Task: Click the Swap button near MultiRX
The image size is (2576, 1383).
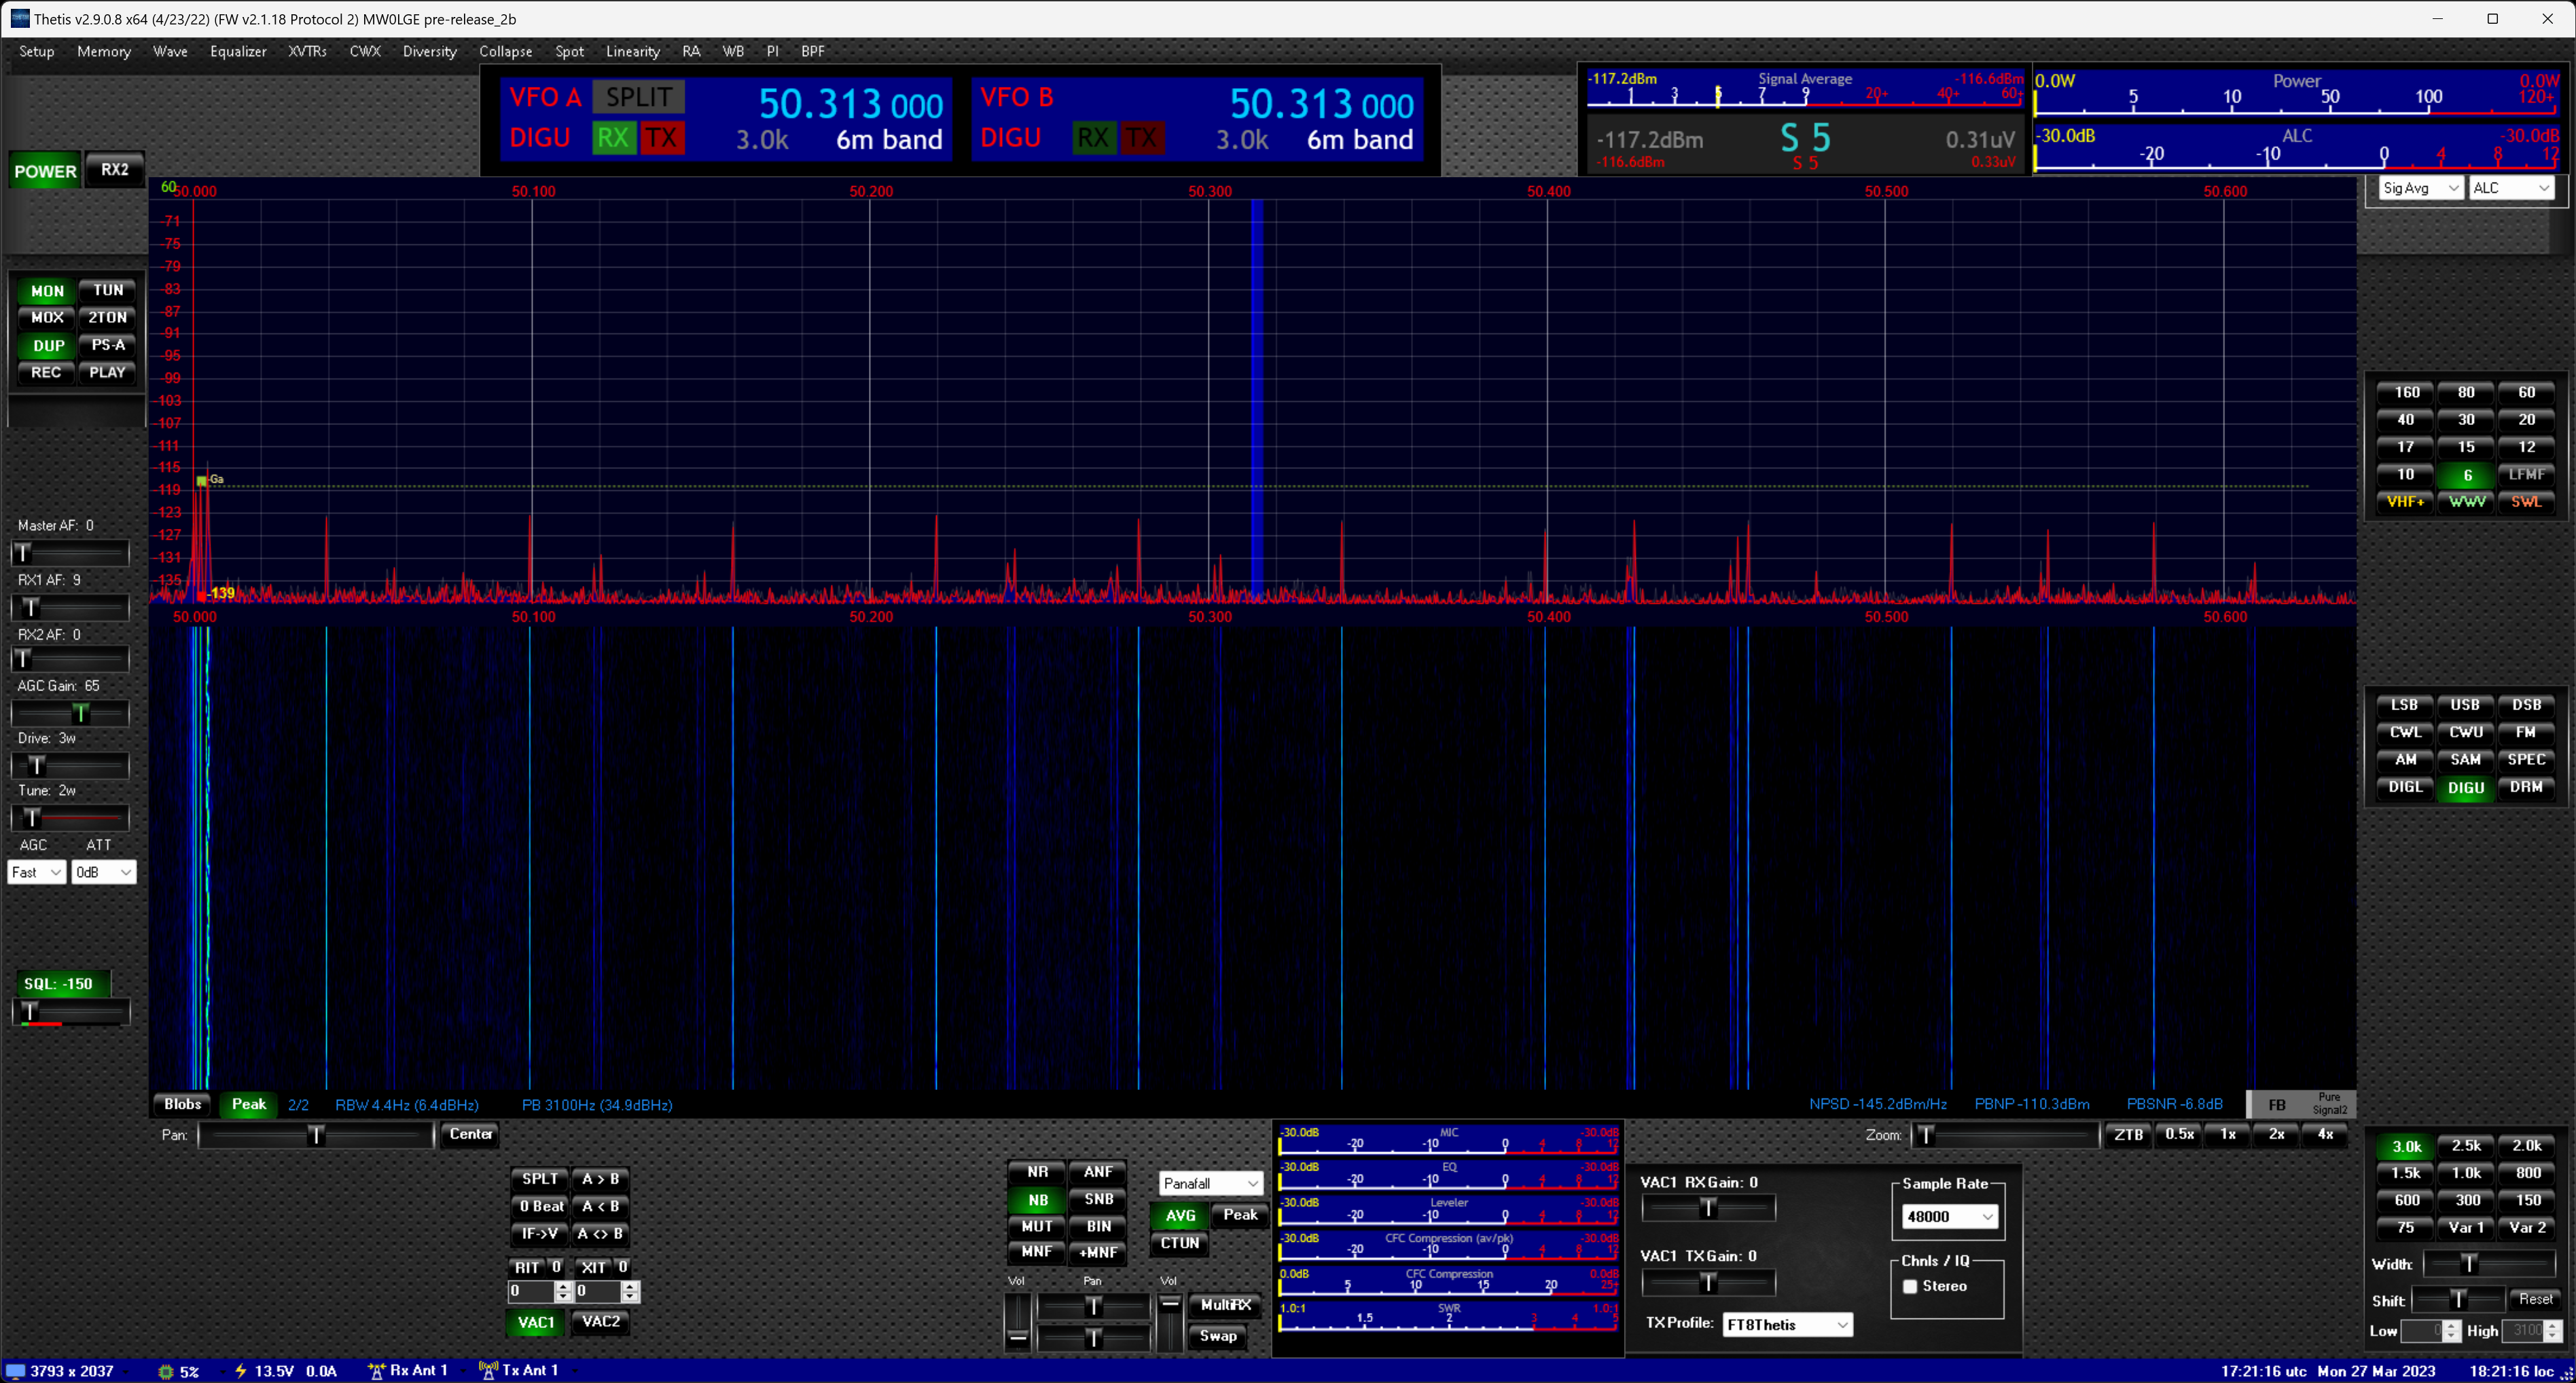Action: coord(1219,1336)
